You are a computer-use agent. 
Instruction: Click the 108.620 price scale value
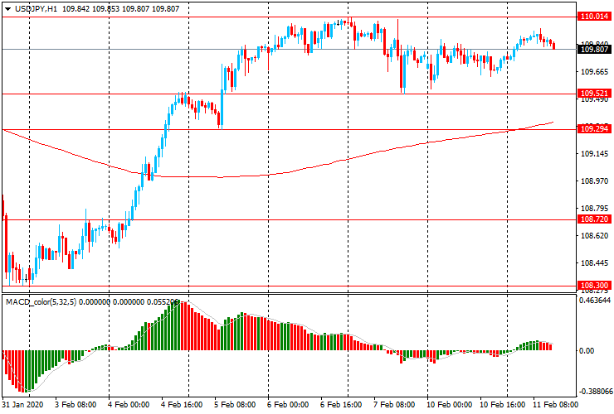[594, 235]
